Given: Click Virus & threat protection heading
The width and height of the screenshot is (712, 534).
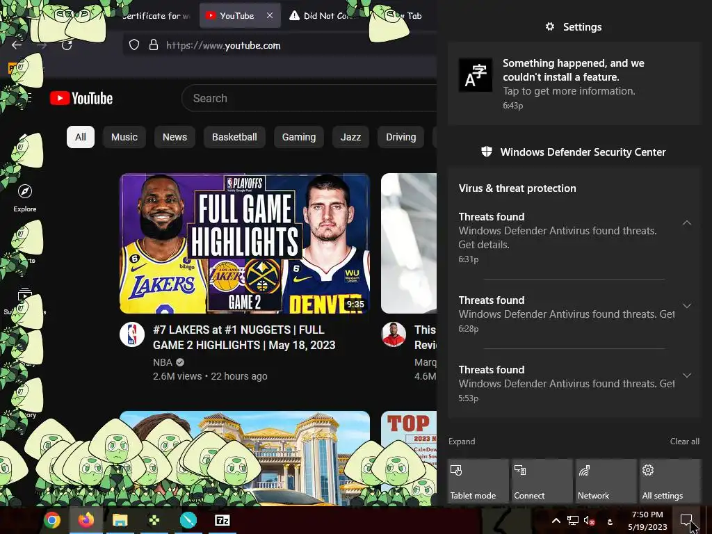Looking at the screenshot, I should point(517,188).
